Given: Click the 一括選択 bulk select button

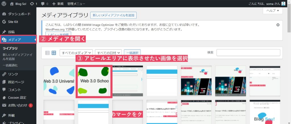Looking at the screenshot, I should point(132,53).
